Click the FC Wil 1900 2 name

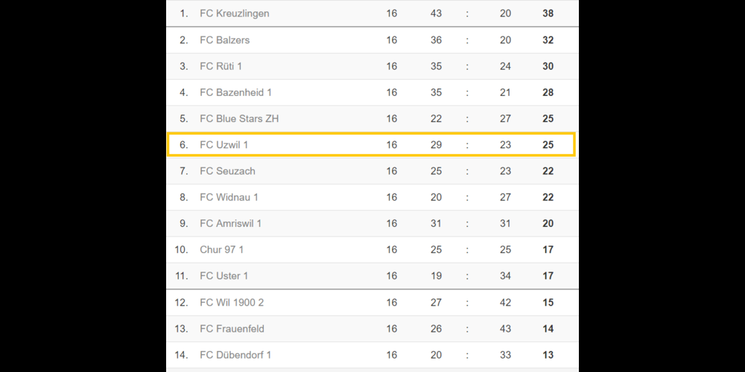click(232, 303)
